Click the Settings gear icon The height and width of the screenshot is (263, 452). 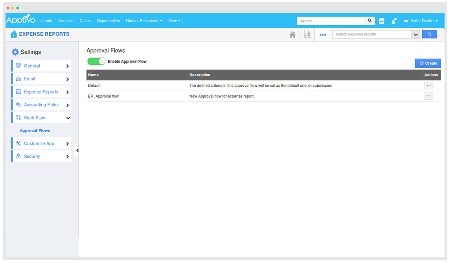pyautogui.click(x=15, y=52)
